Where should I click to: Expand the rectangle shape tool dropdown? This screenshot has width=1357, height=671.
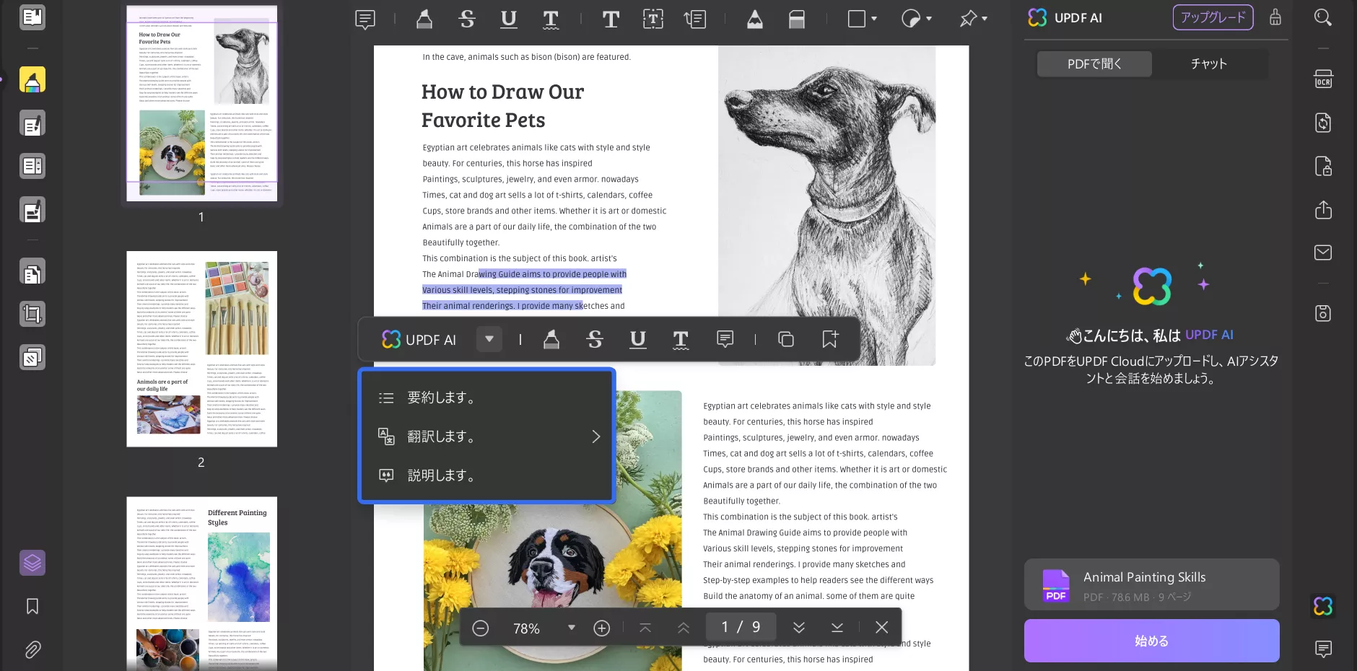pyautogui.click(x=874, y=19)
